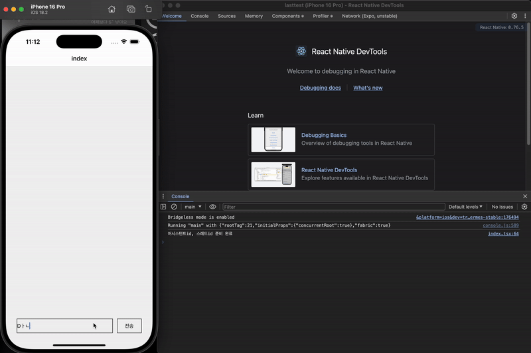Switch to the Welcome tab
531x353 pixels.
pyautogui.click(x=172, y=16)
